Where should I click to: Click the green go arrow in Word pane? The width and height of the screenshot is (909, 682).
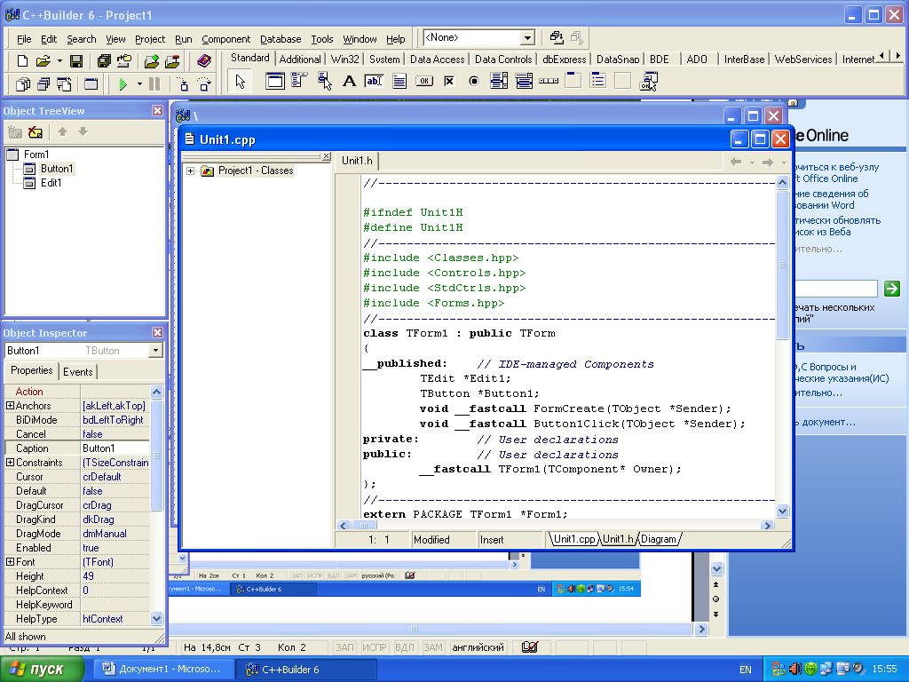[x=891, y=289]
